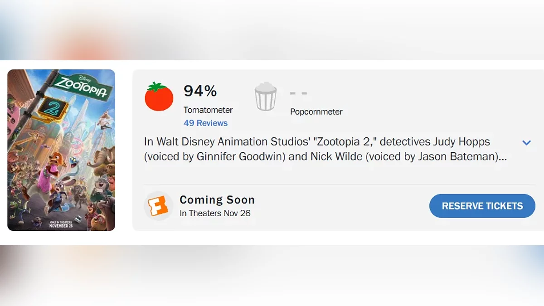Select the Tomatometer label
Viewport: 544px width, 306px height.
[x=208, y=110]
